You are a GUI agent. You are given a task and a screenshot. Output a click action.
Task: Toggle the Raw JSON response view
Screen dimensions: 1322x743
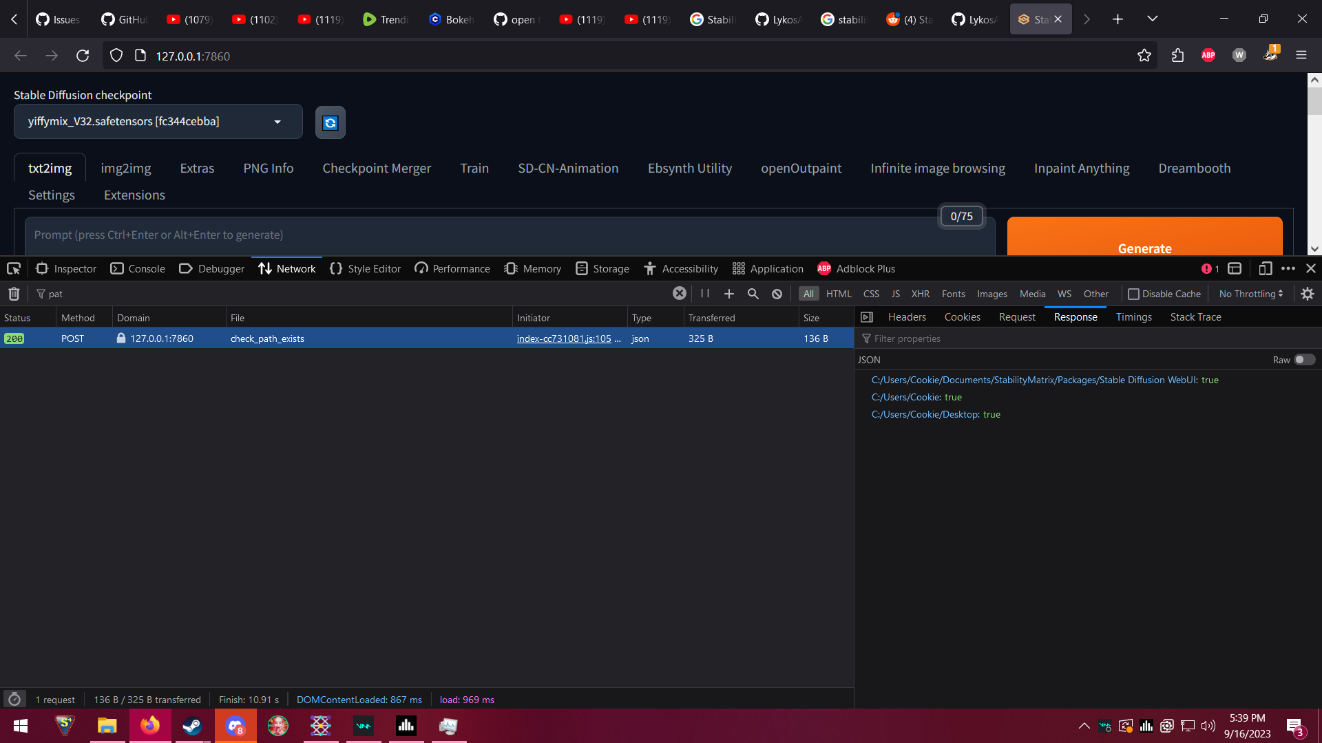pyautogui.click(x=1303, y=360)
